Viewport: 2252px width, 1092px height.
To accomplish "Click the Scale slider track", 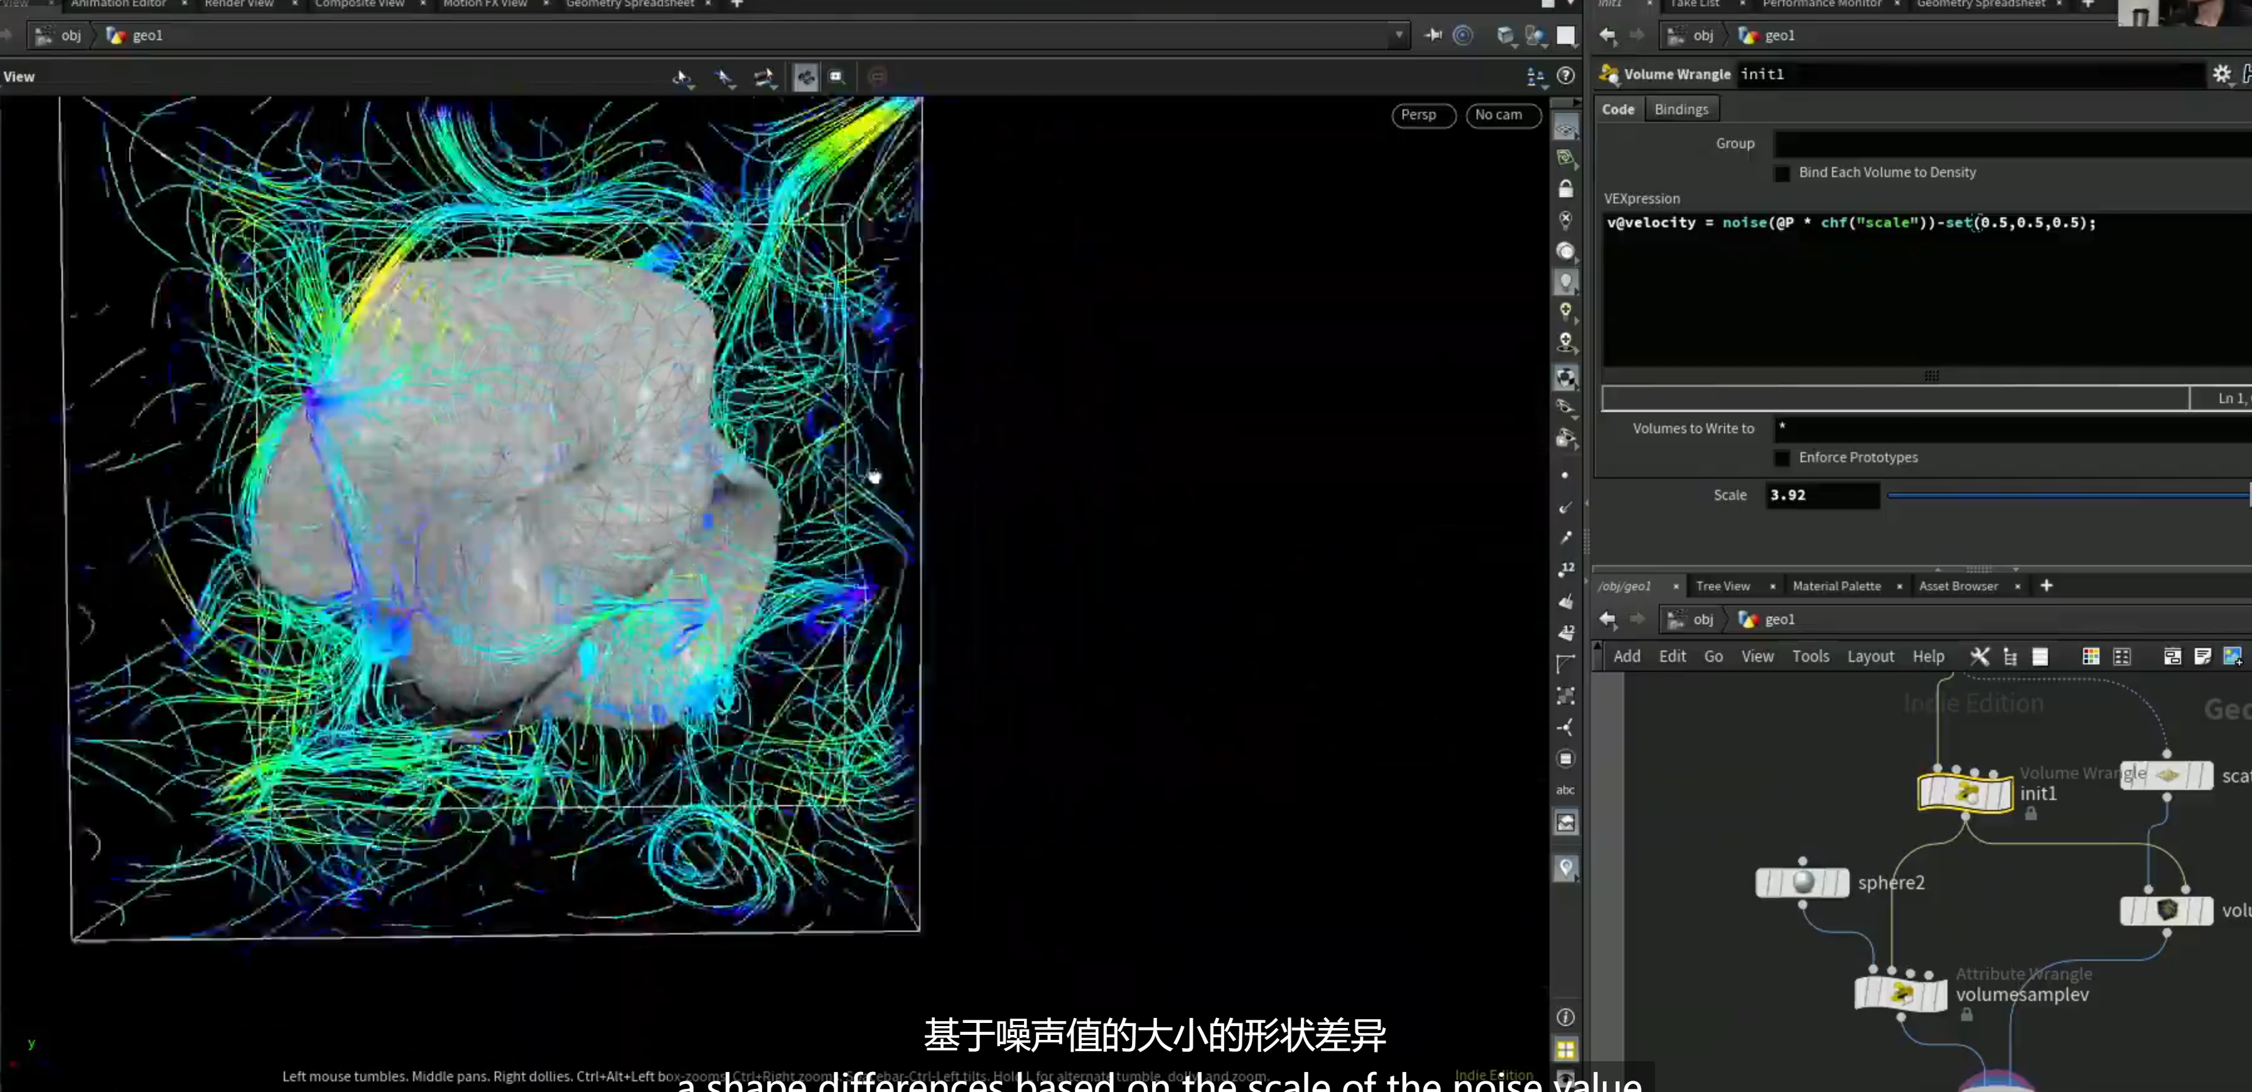I will point(2069,495).
